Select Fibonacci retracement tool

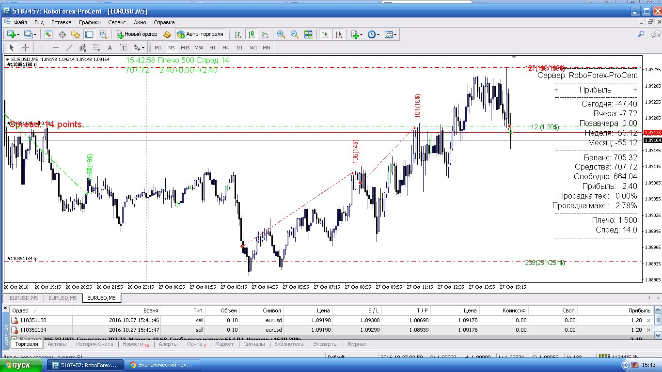96,47
